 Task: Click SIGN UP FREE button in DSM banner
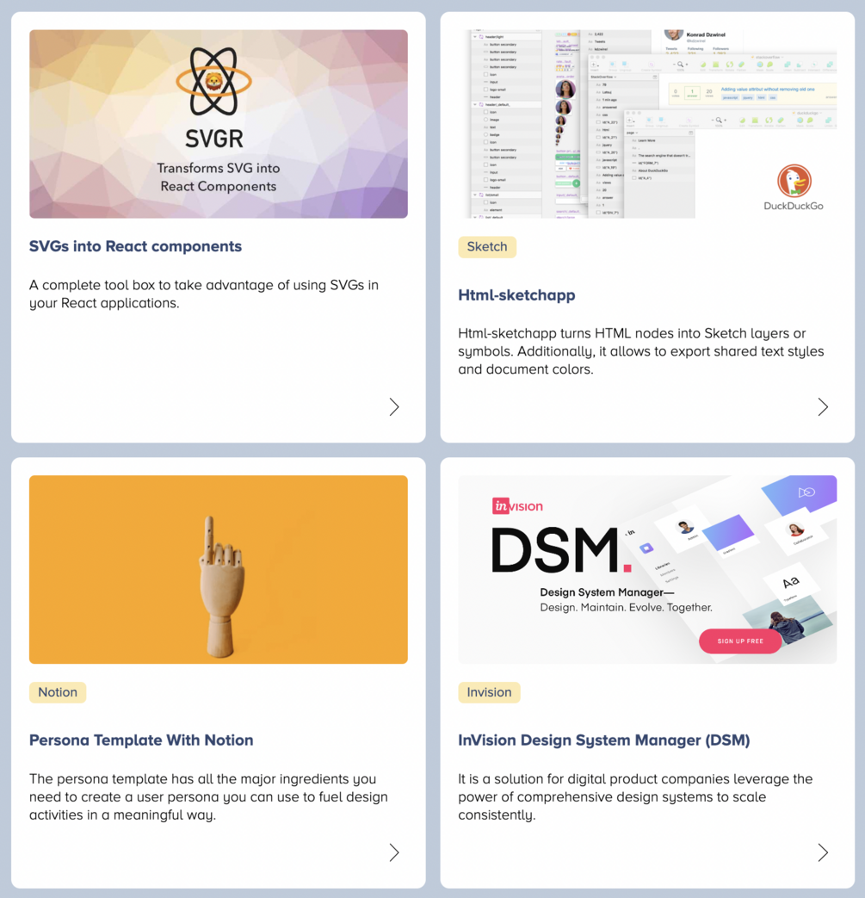tap(740, 641)
